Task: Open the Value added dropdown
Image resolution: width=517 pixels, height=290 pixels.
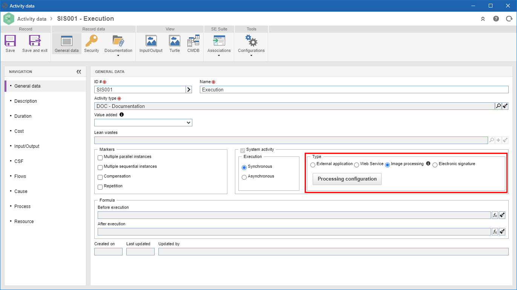Action: click(143, 123)
